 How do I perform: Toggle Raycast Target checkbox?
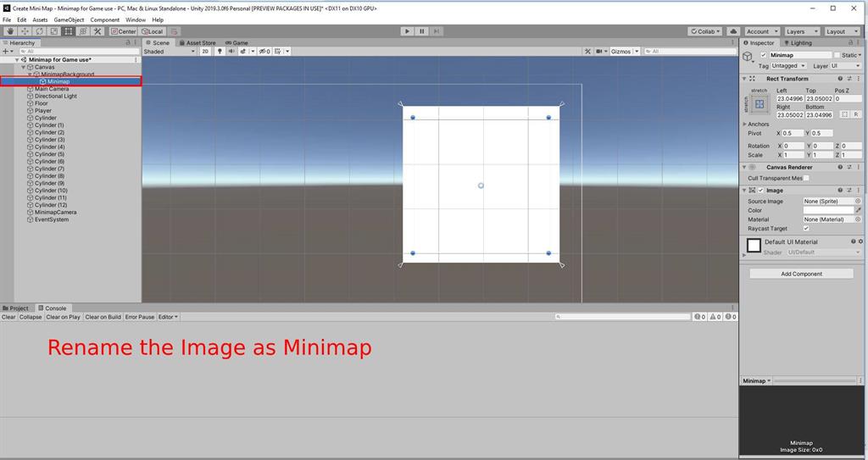click(806, 228)
